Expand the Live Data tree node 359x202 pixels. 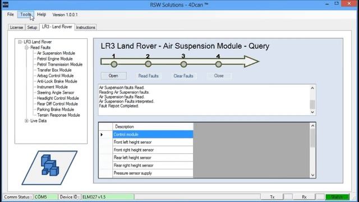26,121
